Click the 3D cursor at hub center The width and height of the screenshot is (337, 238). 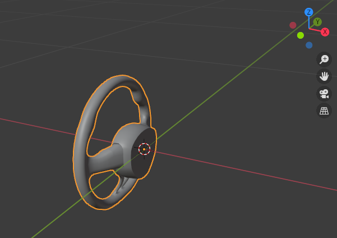point(144,149)
